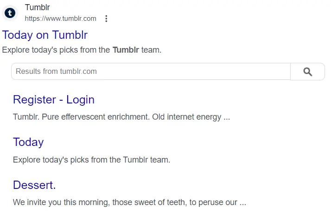Open the Dessert. sitelink
The height and width of the screenshot is (212, 331).
pyautogui.click(x=34, y=185)
